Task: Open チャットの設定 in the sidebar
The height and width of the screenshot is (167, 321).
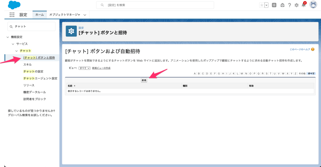Action: click(x=33, y=71)
